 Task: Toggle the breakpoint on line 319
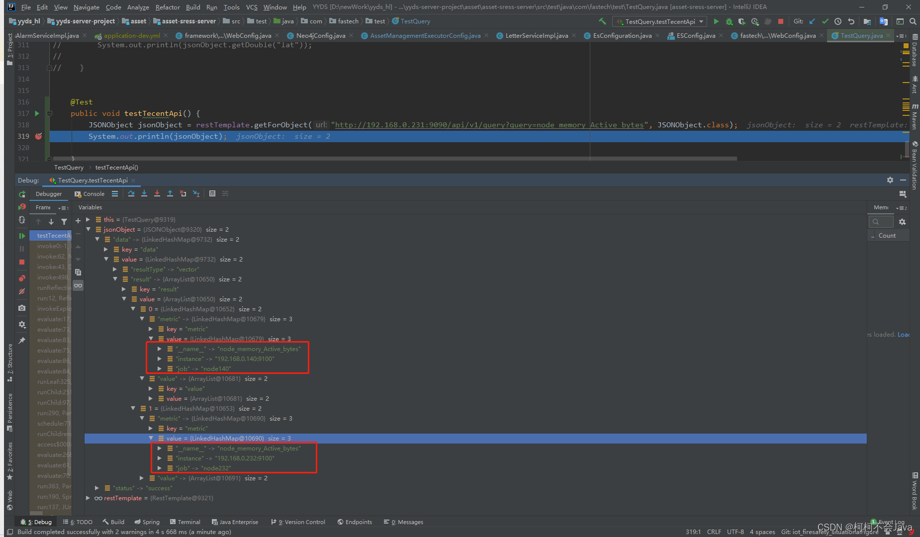pos(39,136)
